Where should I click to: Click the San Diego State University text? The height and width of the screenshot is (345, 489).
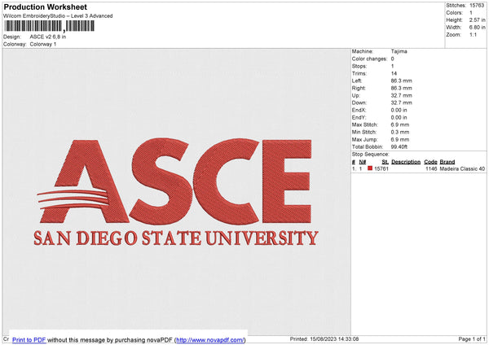tap(175, 238)
